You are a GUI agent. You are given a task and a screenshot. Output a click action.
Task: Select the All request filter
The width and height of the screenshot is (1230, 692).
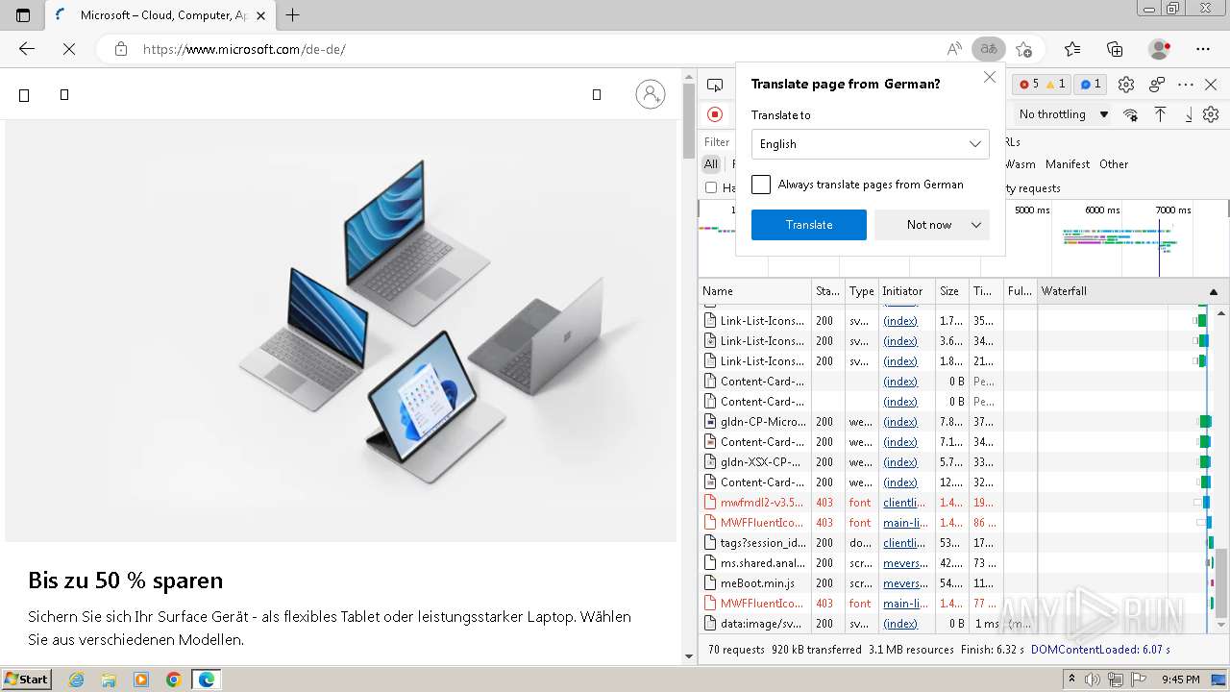(x=711, y=164)
